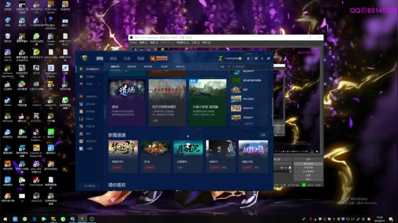The width and height of the screenshot is (398, 223).
Task: Open OBS 工具 menu
Action: click(196, 43)
